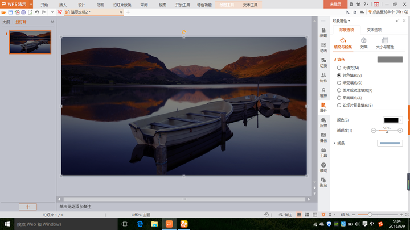Increase transparency with plus button
Screen dimensions: 410x230
(x=400, y=131)
